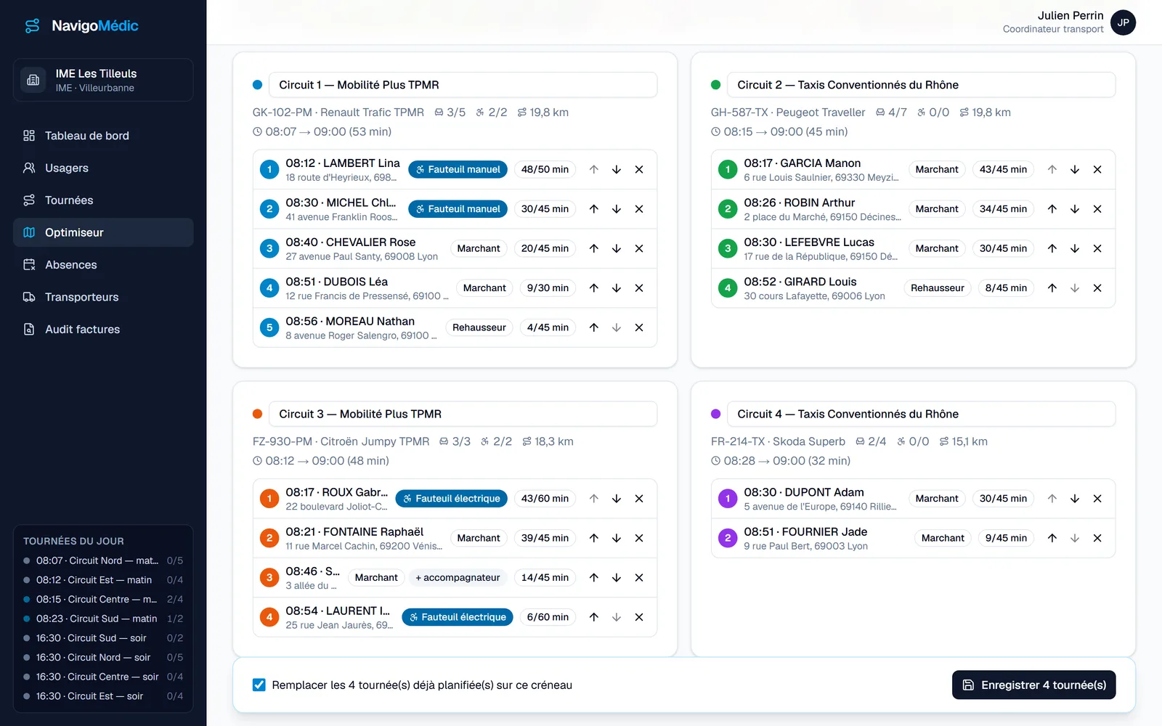Screen dimensions: 1162x726
Task: Remove FOURNIER Jade from Circuit 4
Action: coord(1097,538)
